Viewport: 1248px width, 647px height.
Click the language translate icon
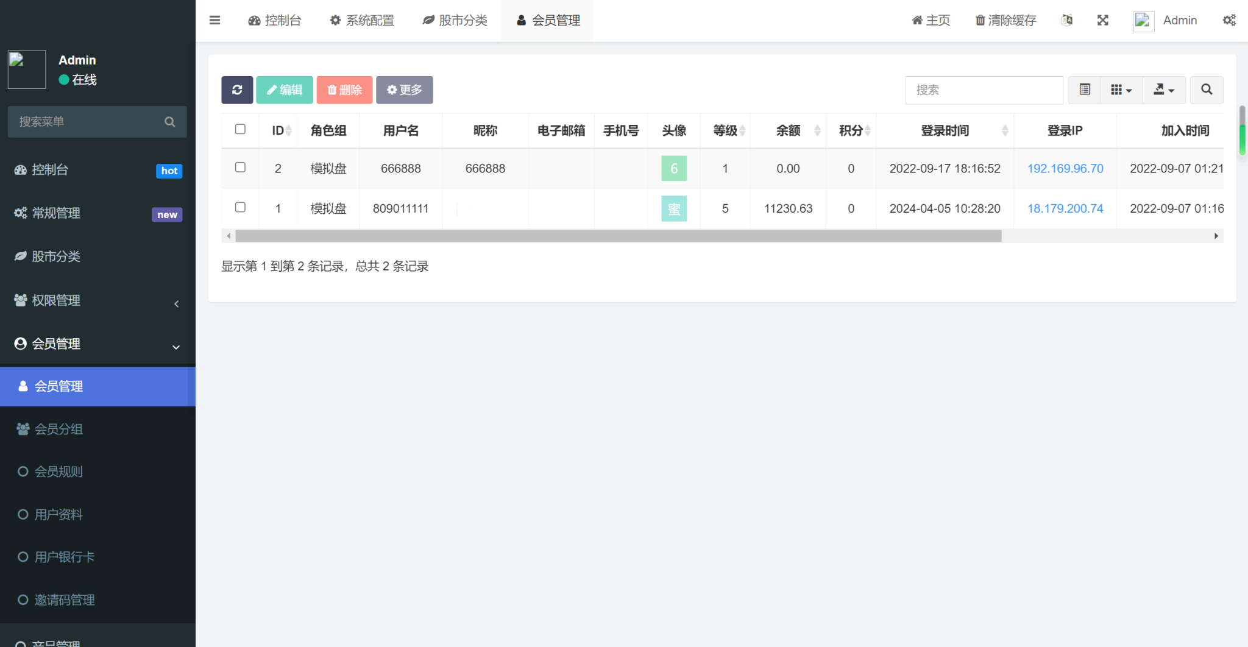(1067, 20)
